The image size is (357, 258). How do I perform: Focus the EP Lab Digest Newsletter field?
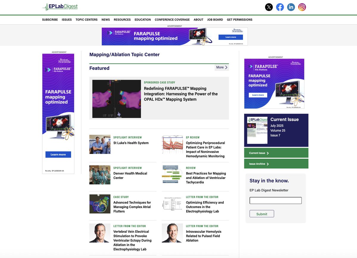pos(275,200)
